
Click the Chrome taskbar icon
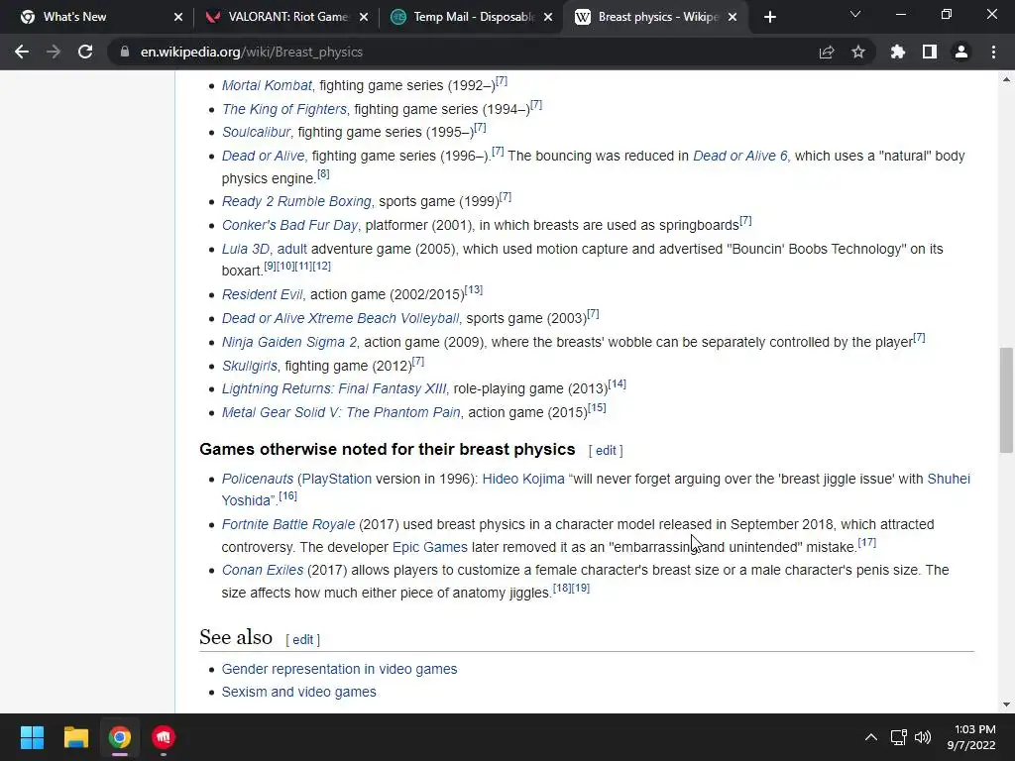point(120,737)
